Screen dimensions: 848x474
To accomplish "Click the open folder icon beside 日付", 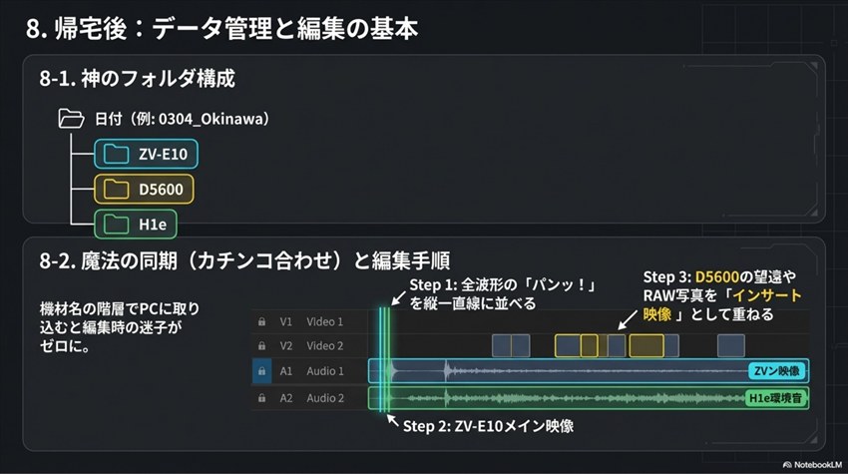I will [x=71, y=119].
